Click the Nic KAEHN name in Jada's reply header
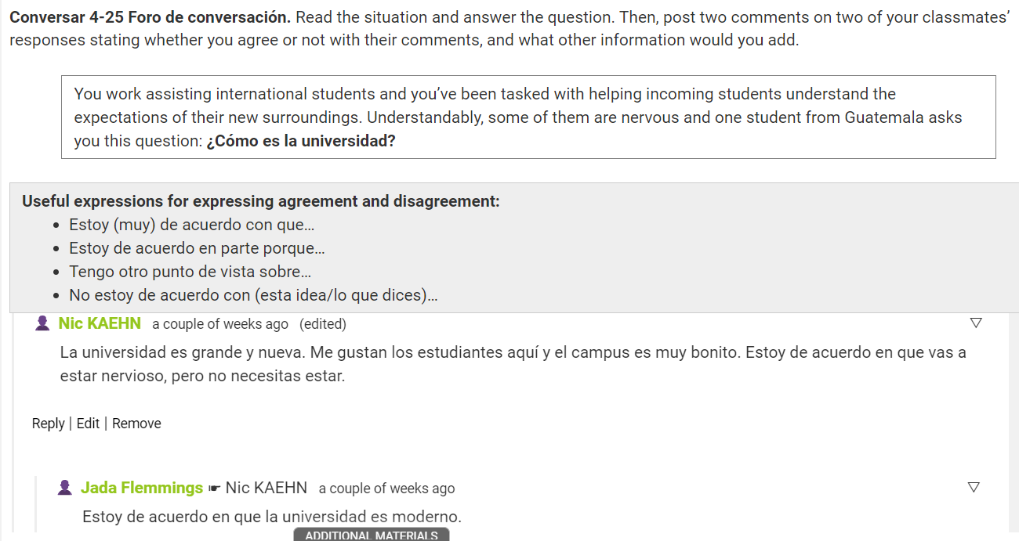Image resolution: width=1019 pixels, height=541 pixels. click(x=267, y=488)
